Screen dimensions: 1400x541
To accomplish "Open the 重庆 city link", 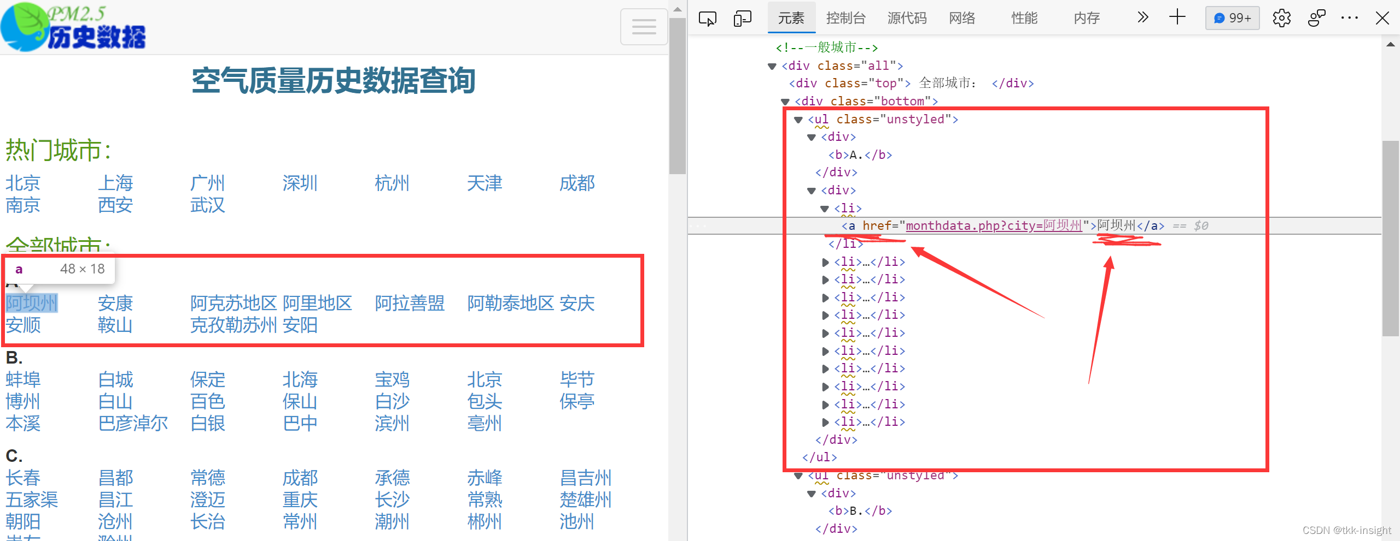I will click(300, 500).
